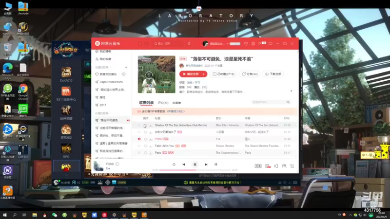Click the collected (2719) button
The height and width of the screenshot is (219, 390).
[x=223, y=74]
